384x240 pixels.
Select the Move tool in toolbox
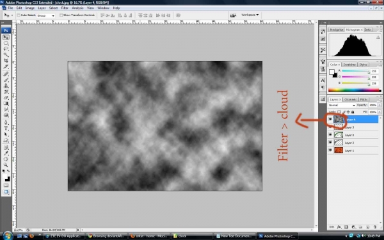click(x=6, y=37)
